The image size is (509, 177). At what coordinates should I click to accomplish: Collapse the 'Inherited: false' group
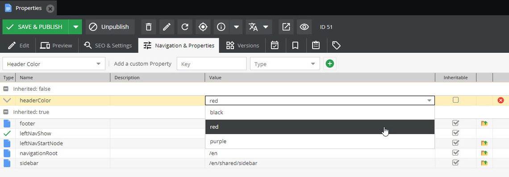[6, 88]
